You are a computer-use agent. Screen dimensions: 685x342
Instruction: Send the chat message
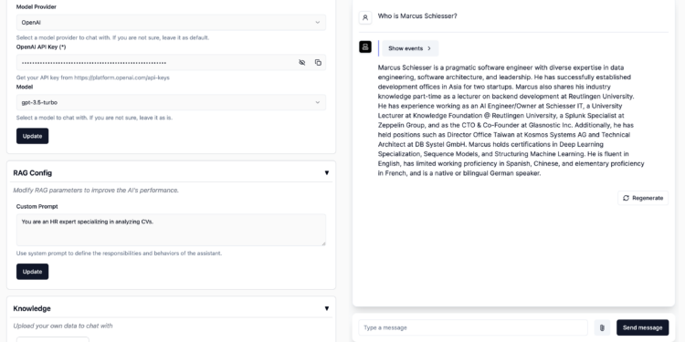[x=642, y=327]
